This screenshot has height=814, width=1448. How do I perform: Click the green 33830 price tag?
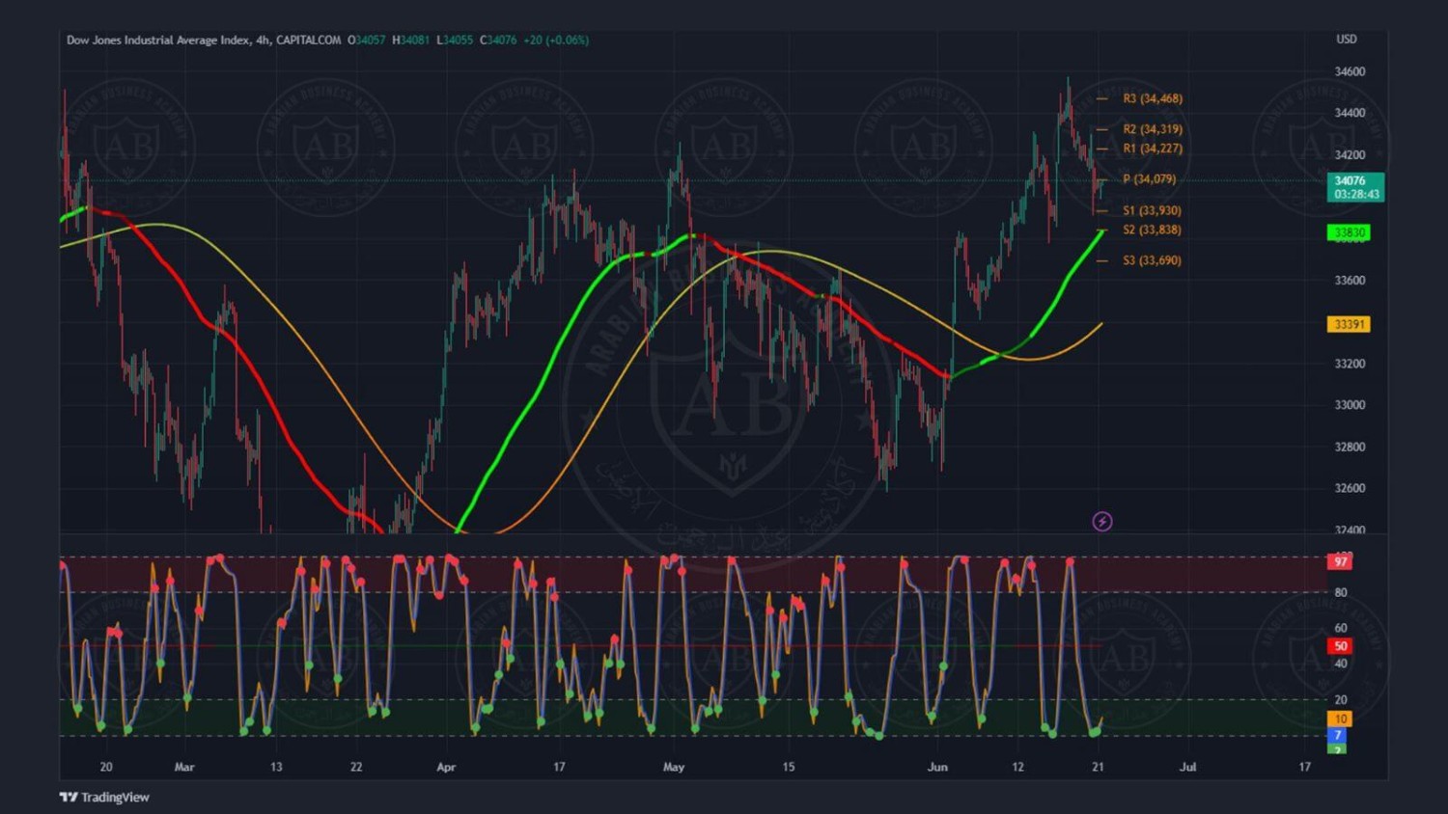point(1349,232)
